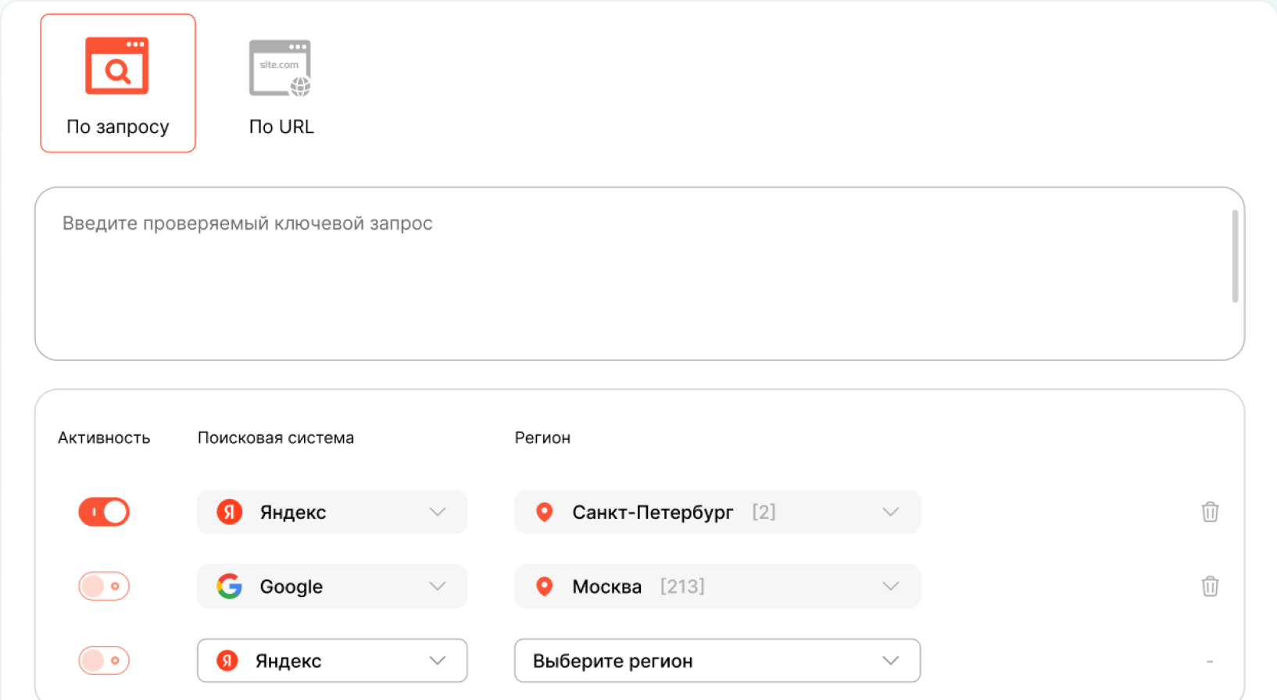This screenshot has height=700, width=1277.
Task: Click the keyword query text area
Action: pyautogui.click(x=639, y=273)
